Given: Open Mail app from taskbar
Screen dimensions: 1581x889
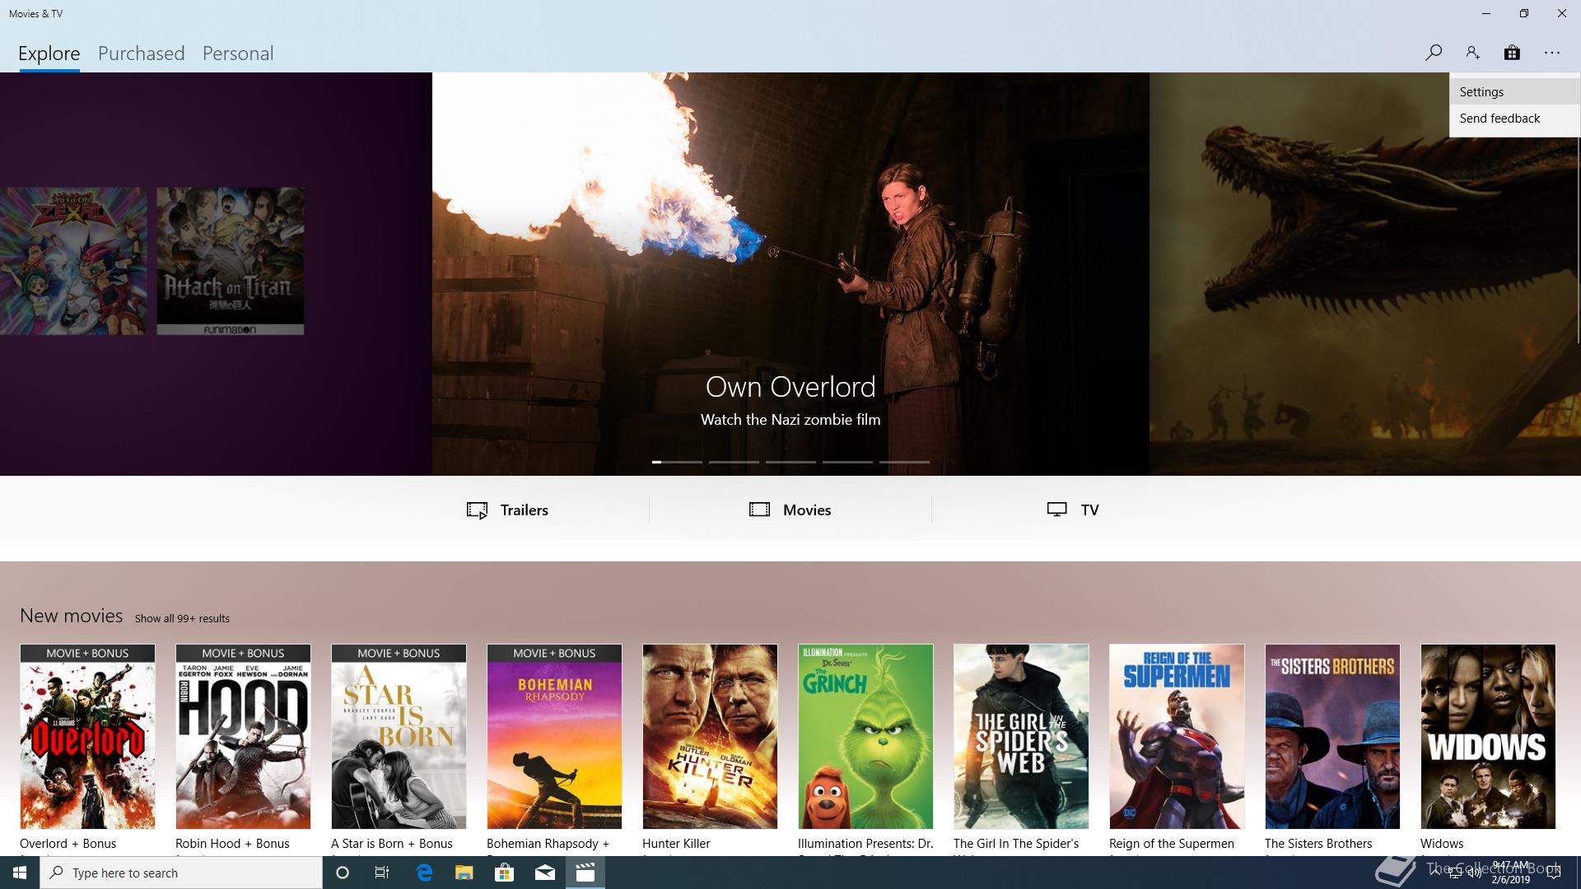Looking at the screenshot, I should pyautogui.click(x=545, y=873).
